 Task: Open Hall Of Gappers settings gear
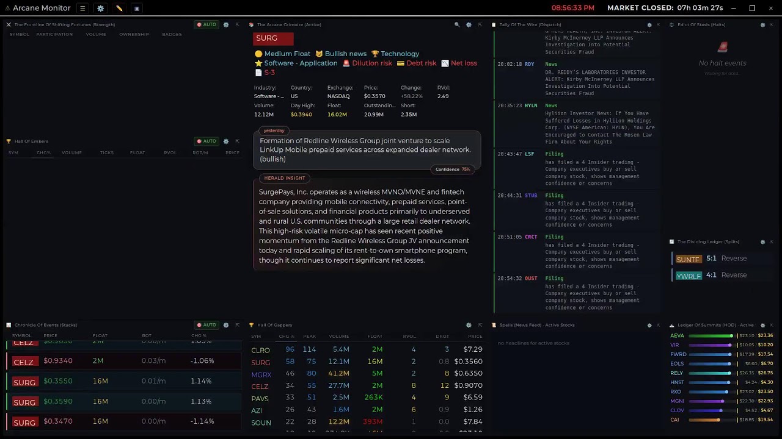coord(469,325)
